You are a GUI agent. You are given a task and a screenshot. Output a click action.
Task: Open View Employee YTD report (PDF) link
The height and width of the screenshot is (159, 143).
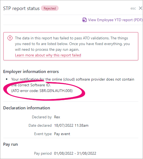pyautogui.click(x=112, y=20)
